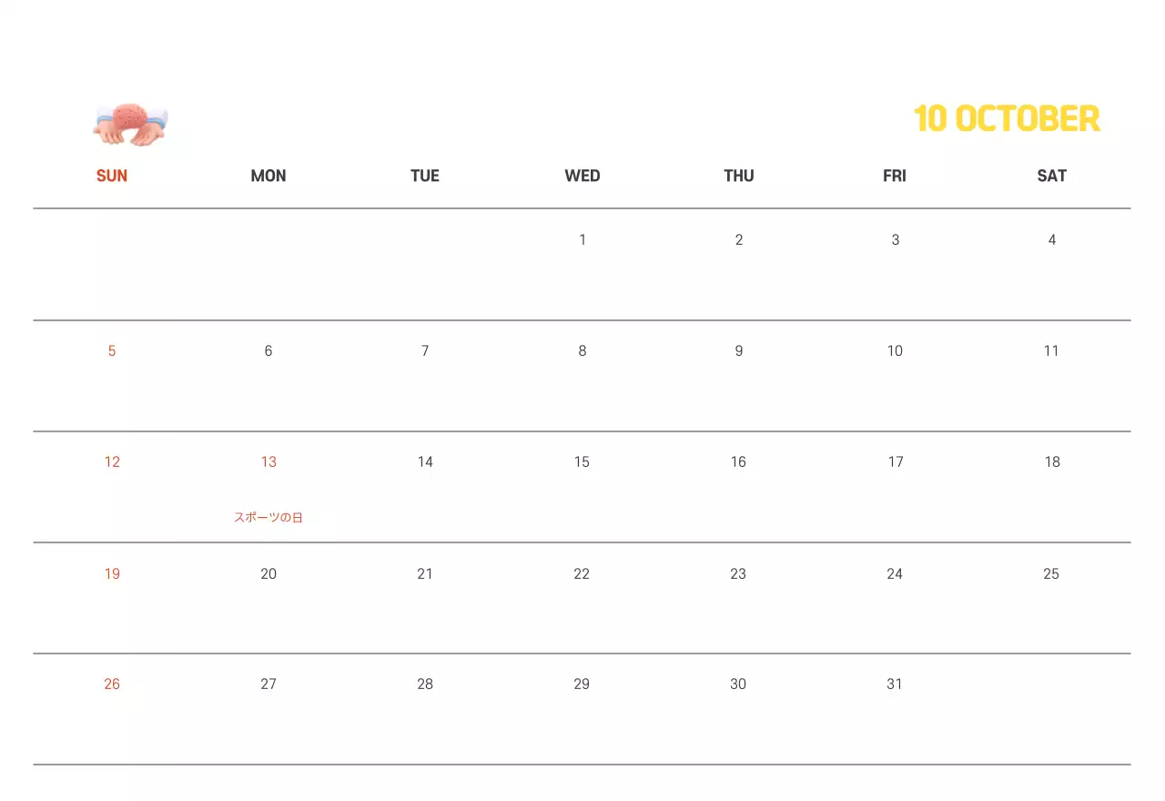Click the スポーツの日 holiday label

[x=268, y=517]
